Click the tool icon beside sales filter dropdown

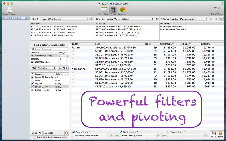92,19
